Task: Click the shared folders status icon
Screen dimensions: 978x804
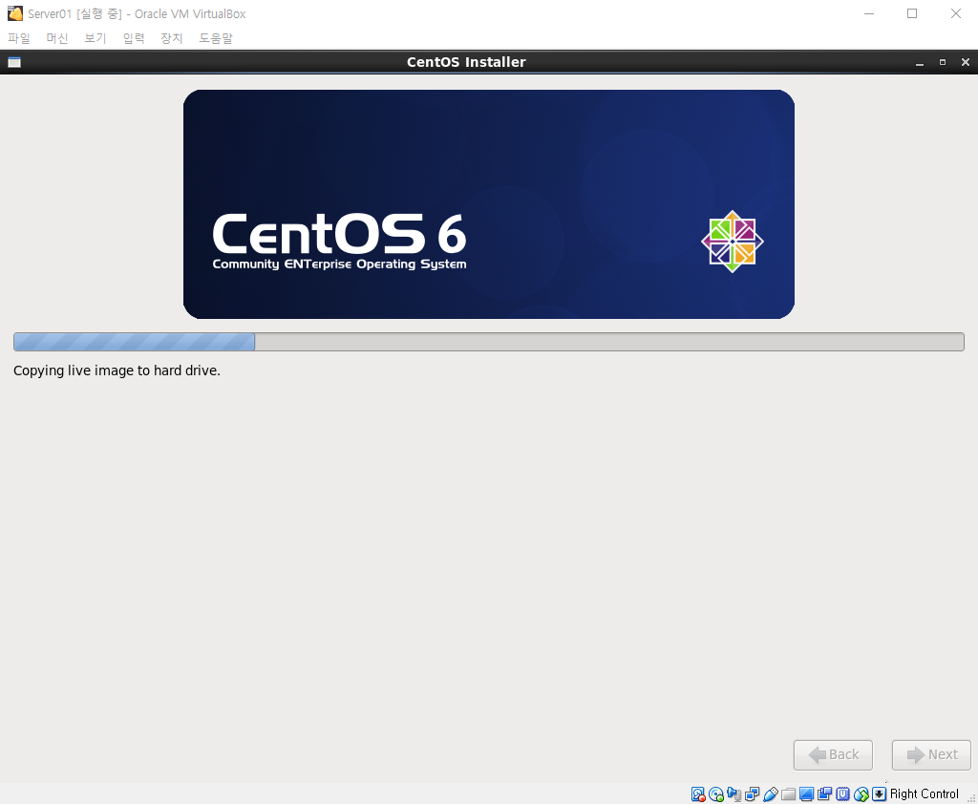Action: click(788, 794)
